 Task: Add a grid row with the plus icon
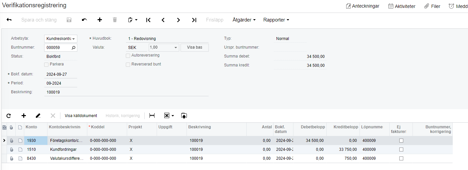click(x=24, y=116)
